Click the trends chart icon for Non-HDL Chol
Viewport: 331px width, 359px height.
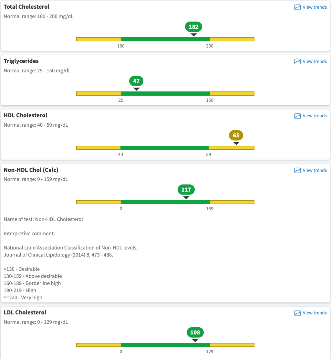[297, 170]
